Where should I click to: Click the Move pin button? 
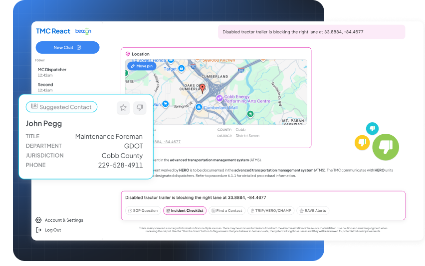tap(142, 66)
